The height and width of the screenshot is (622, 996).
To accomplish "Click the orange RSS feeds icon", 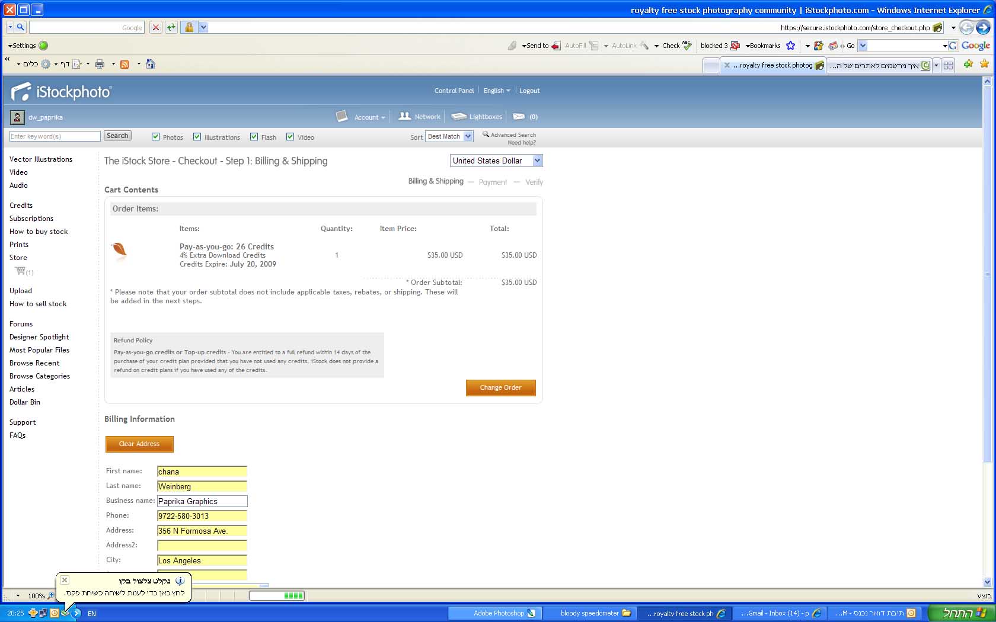I will 124,64.
